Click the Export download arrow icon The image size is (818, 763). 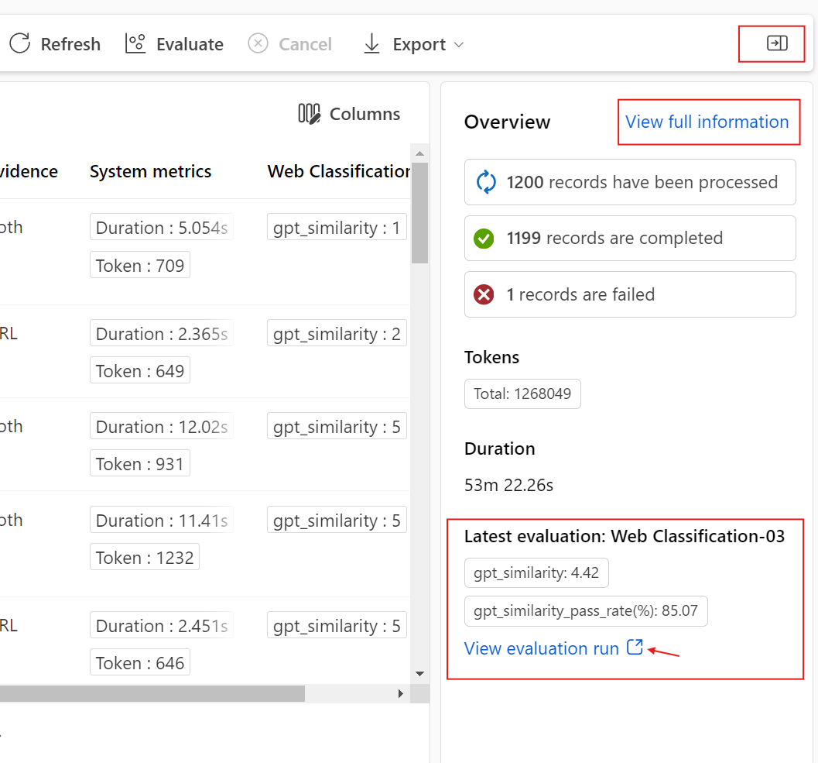tap(372, 43)
